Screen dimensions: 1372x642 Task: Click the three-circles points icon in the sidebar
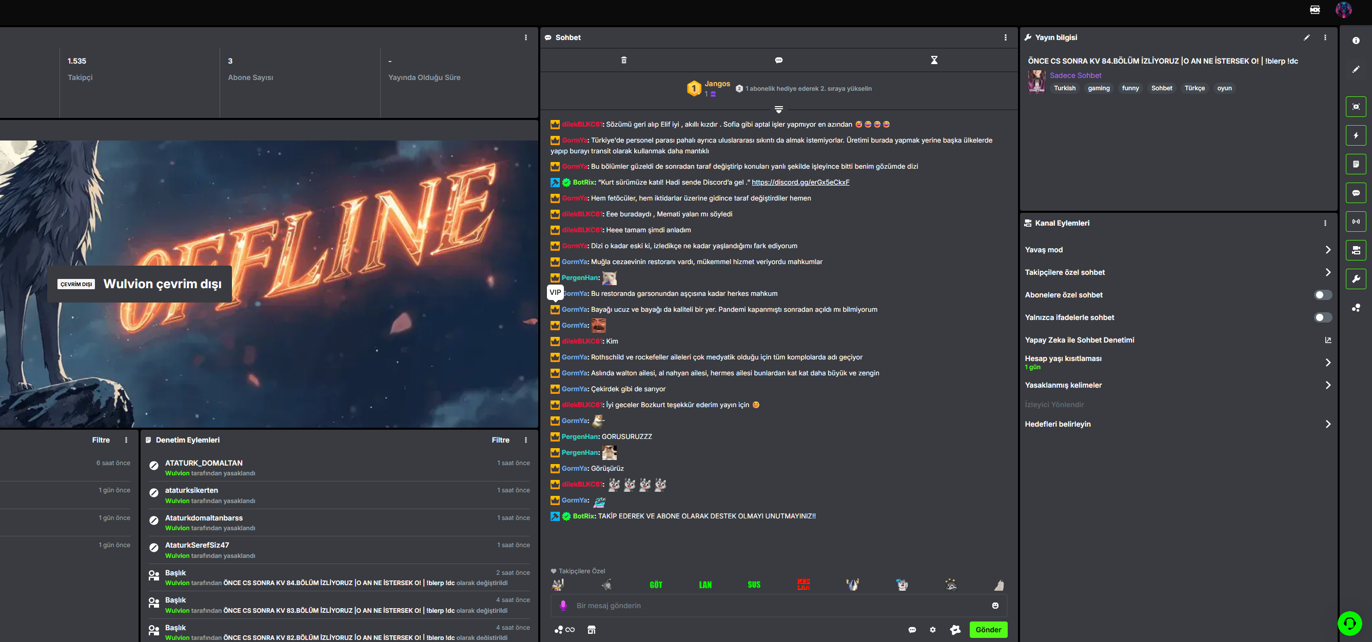click(x=1356, y=308)
